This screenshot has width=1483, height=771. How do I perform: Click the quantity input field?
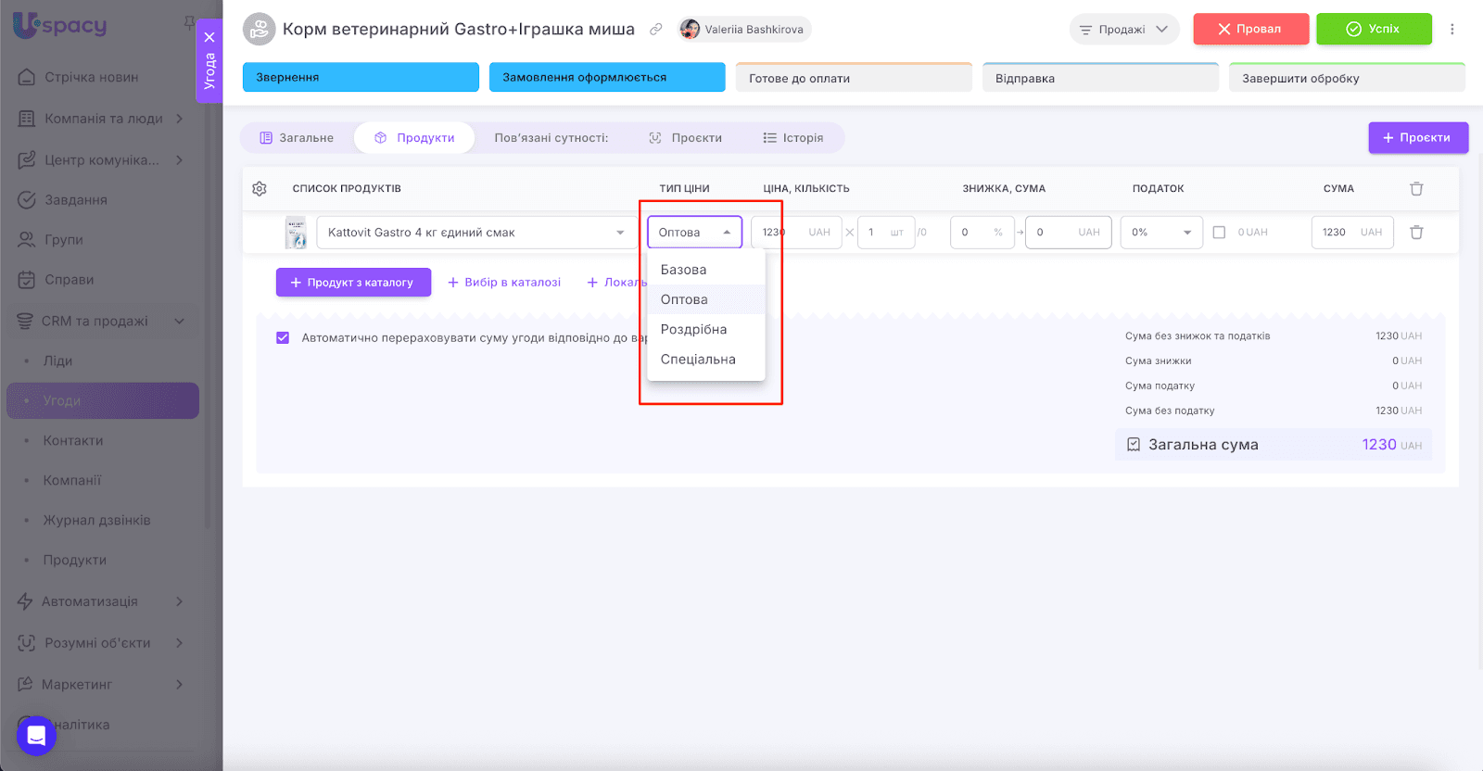877,233
